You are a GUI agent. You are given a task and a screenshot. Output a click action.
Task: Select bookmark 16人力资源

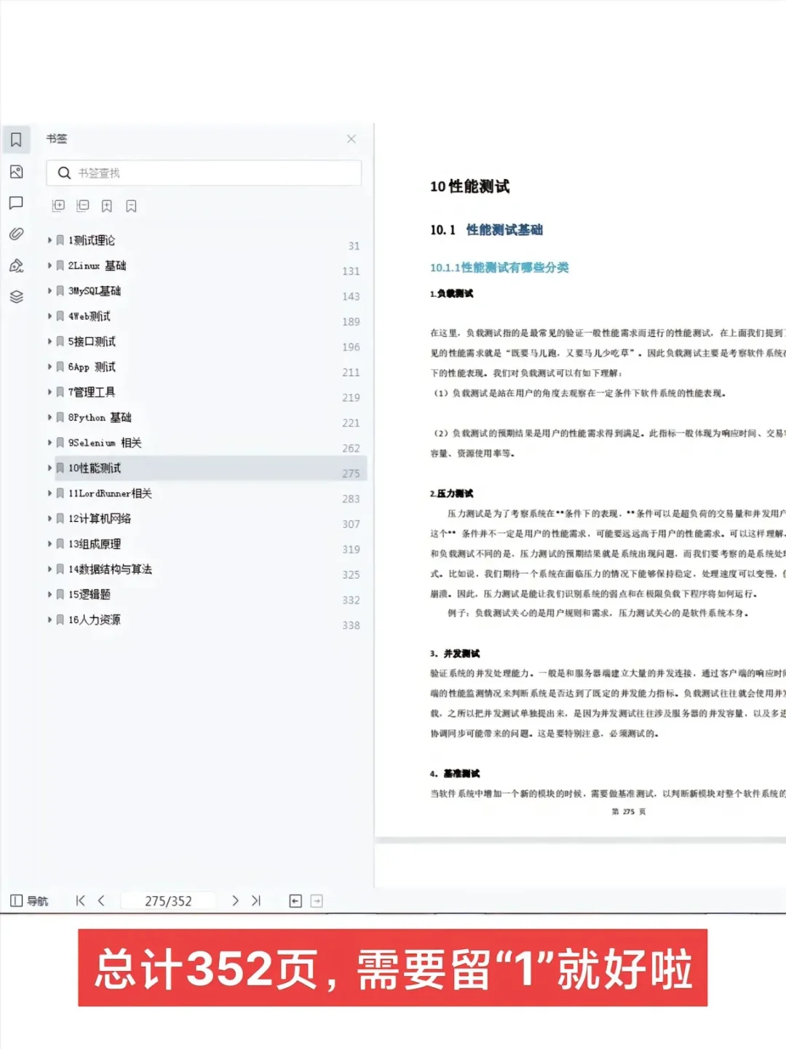tap(95, 619)
